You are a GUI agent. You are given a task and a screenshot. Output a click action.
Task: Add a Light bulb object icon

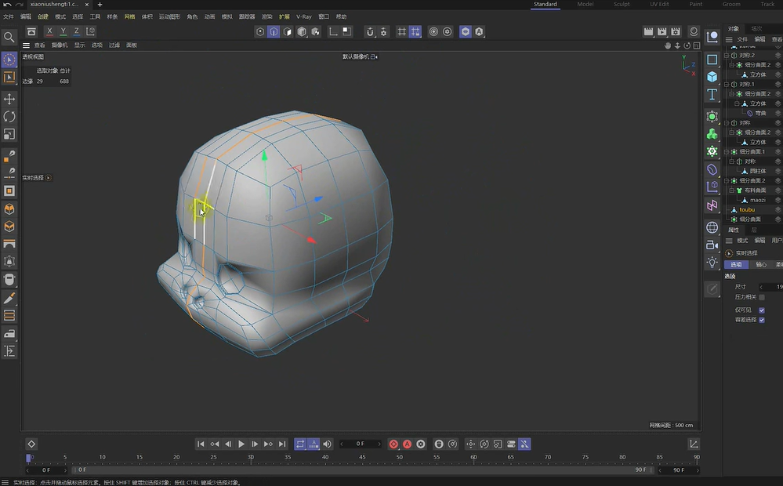[x=712, y=263]
